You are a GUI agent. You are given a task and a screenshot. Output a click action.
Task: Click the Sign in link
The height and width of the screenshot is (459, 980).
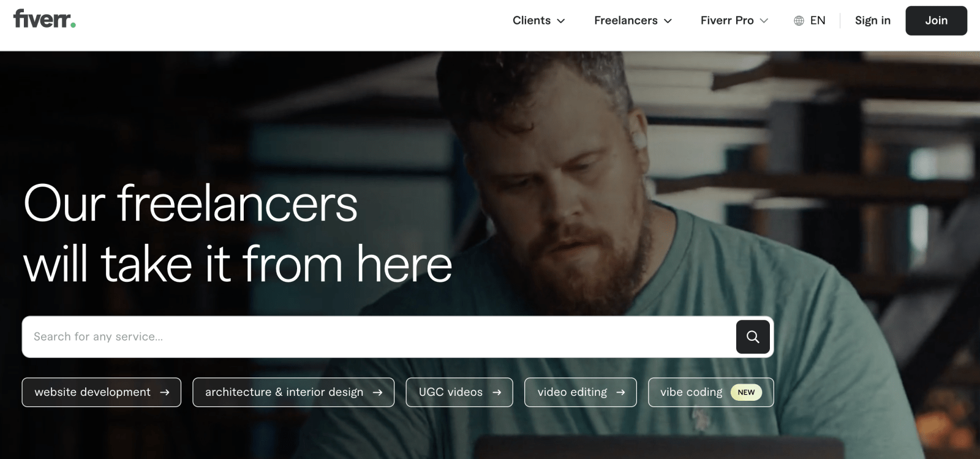point(873,20)
